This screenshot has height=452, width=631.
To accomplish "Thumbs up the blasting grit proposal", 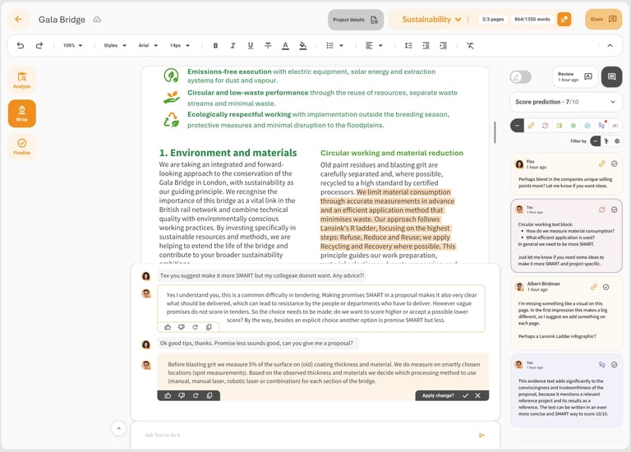I will click(x=168, y=395).
